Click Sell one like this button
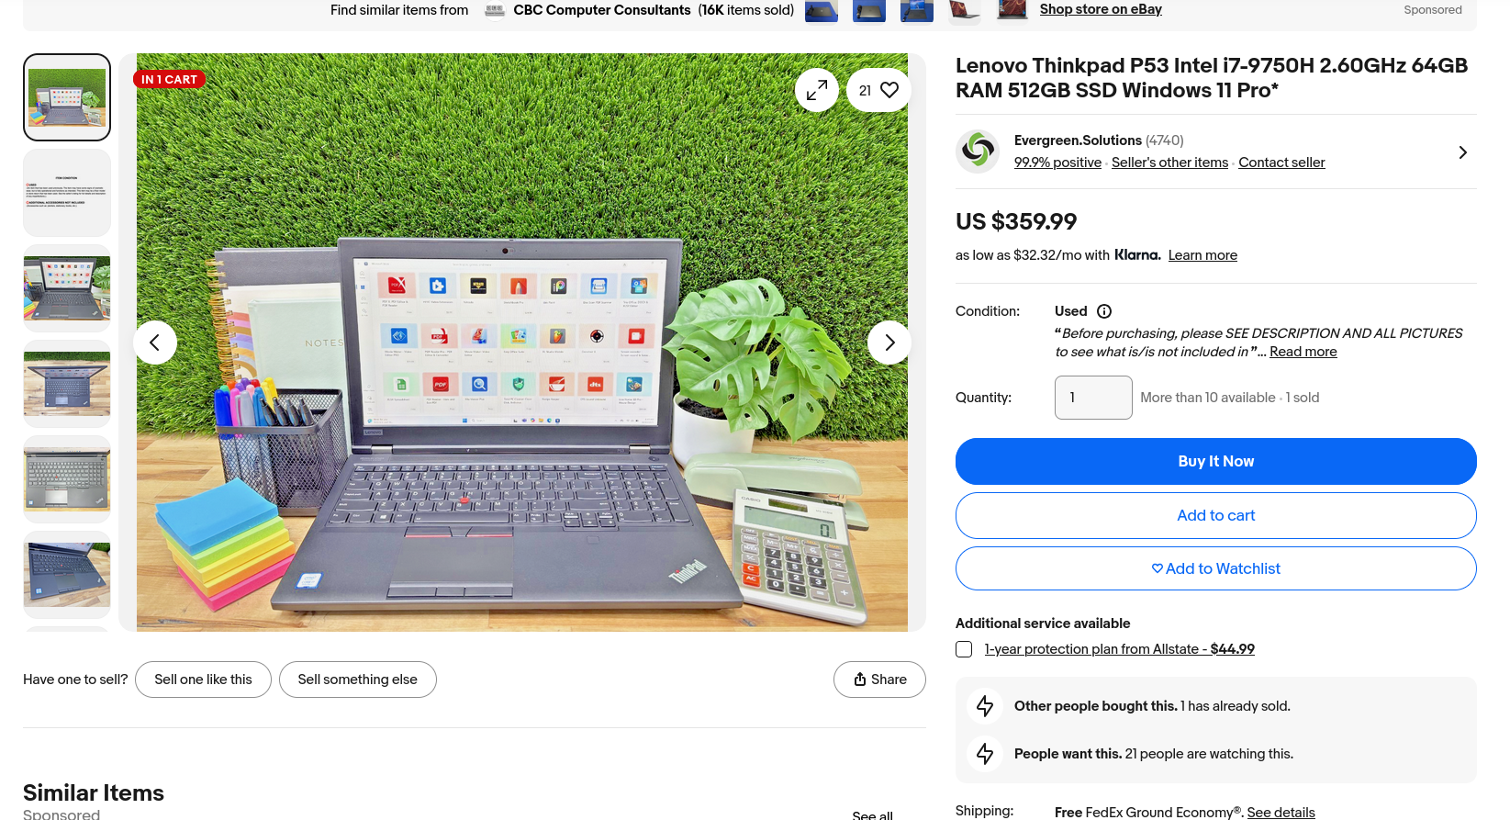The height and width of the screenshot is (820, 1510). pyautogui.click(x=203, y=680)
